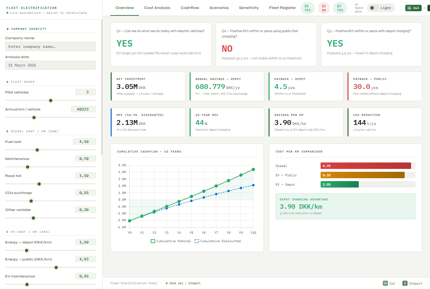The image size is (430, 289).
Task: Click the CO2 surcharge slider handle
Action: click(31, 201)
